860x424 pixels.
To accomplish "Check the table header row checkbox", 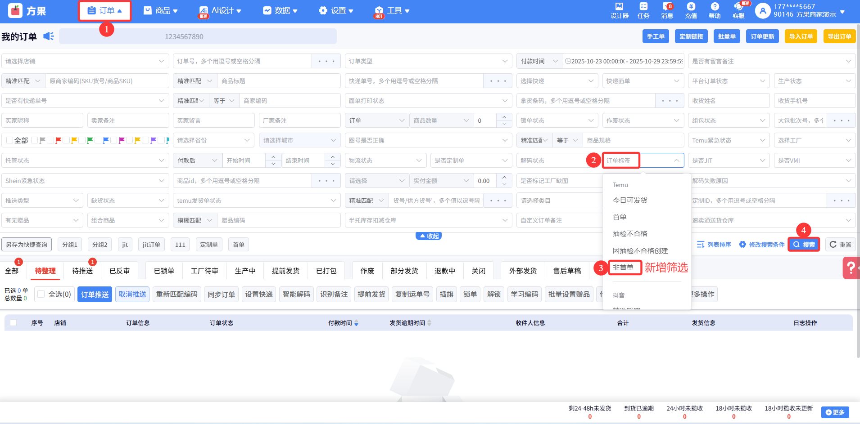I will [14, 322].
